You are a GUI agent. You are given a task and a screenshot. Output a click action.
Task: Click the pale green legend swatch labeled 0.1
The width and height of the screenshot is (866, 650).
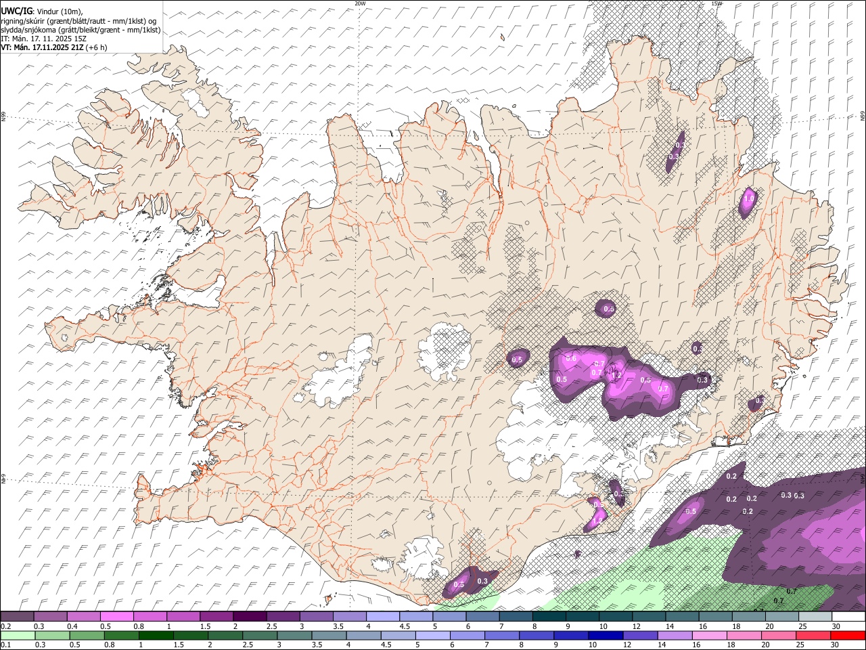[18, 635]
